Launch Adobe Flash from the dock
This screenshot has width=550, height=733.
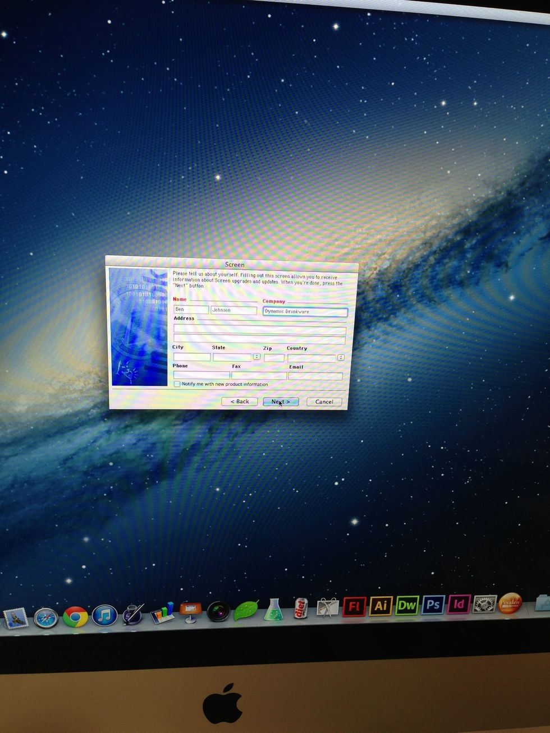[354, 606]
